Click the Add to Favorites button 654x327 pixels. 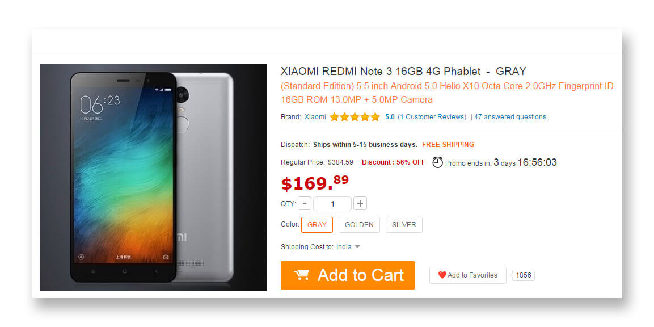pyautogui.click(x=467, y=275)
